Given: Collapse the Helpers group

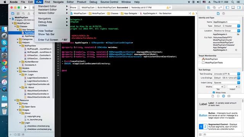Looking at the screenshot, I should (x=18, y=42).
